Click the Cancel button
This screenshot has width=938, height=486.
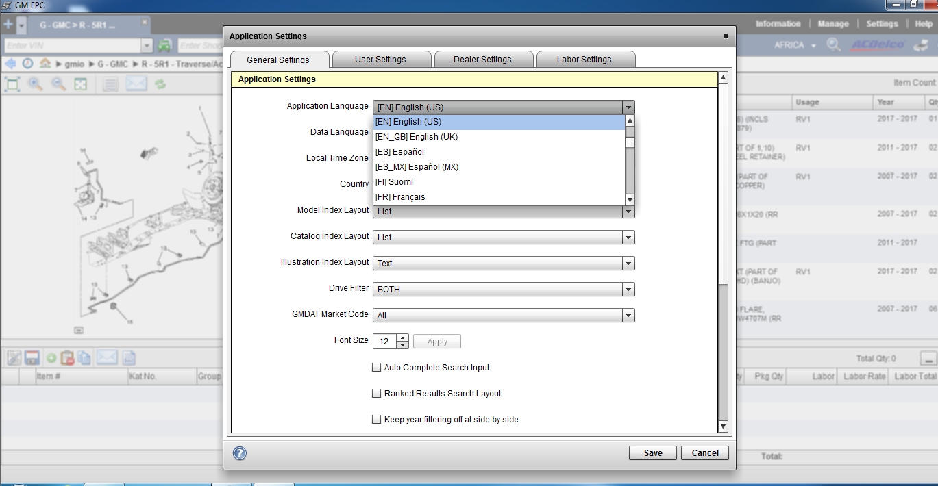705,453
